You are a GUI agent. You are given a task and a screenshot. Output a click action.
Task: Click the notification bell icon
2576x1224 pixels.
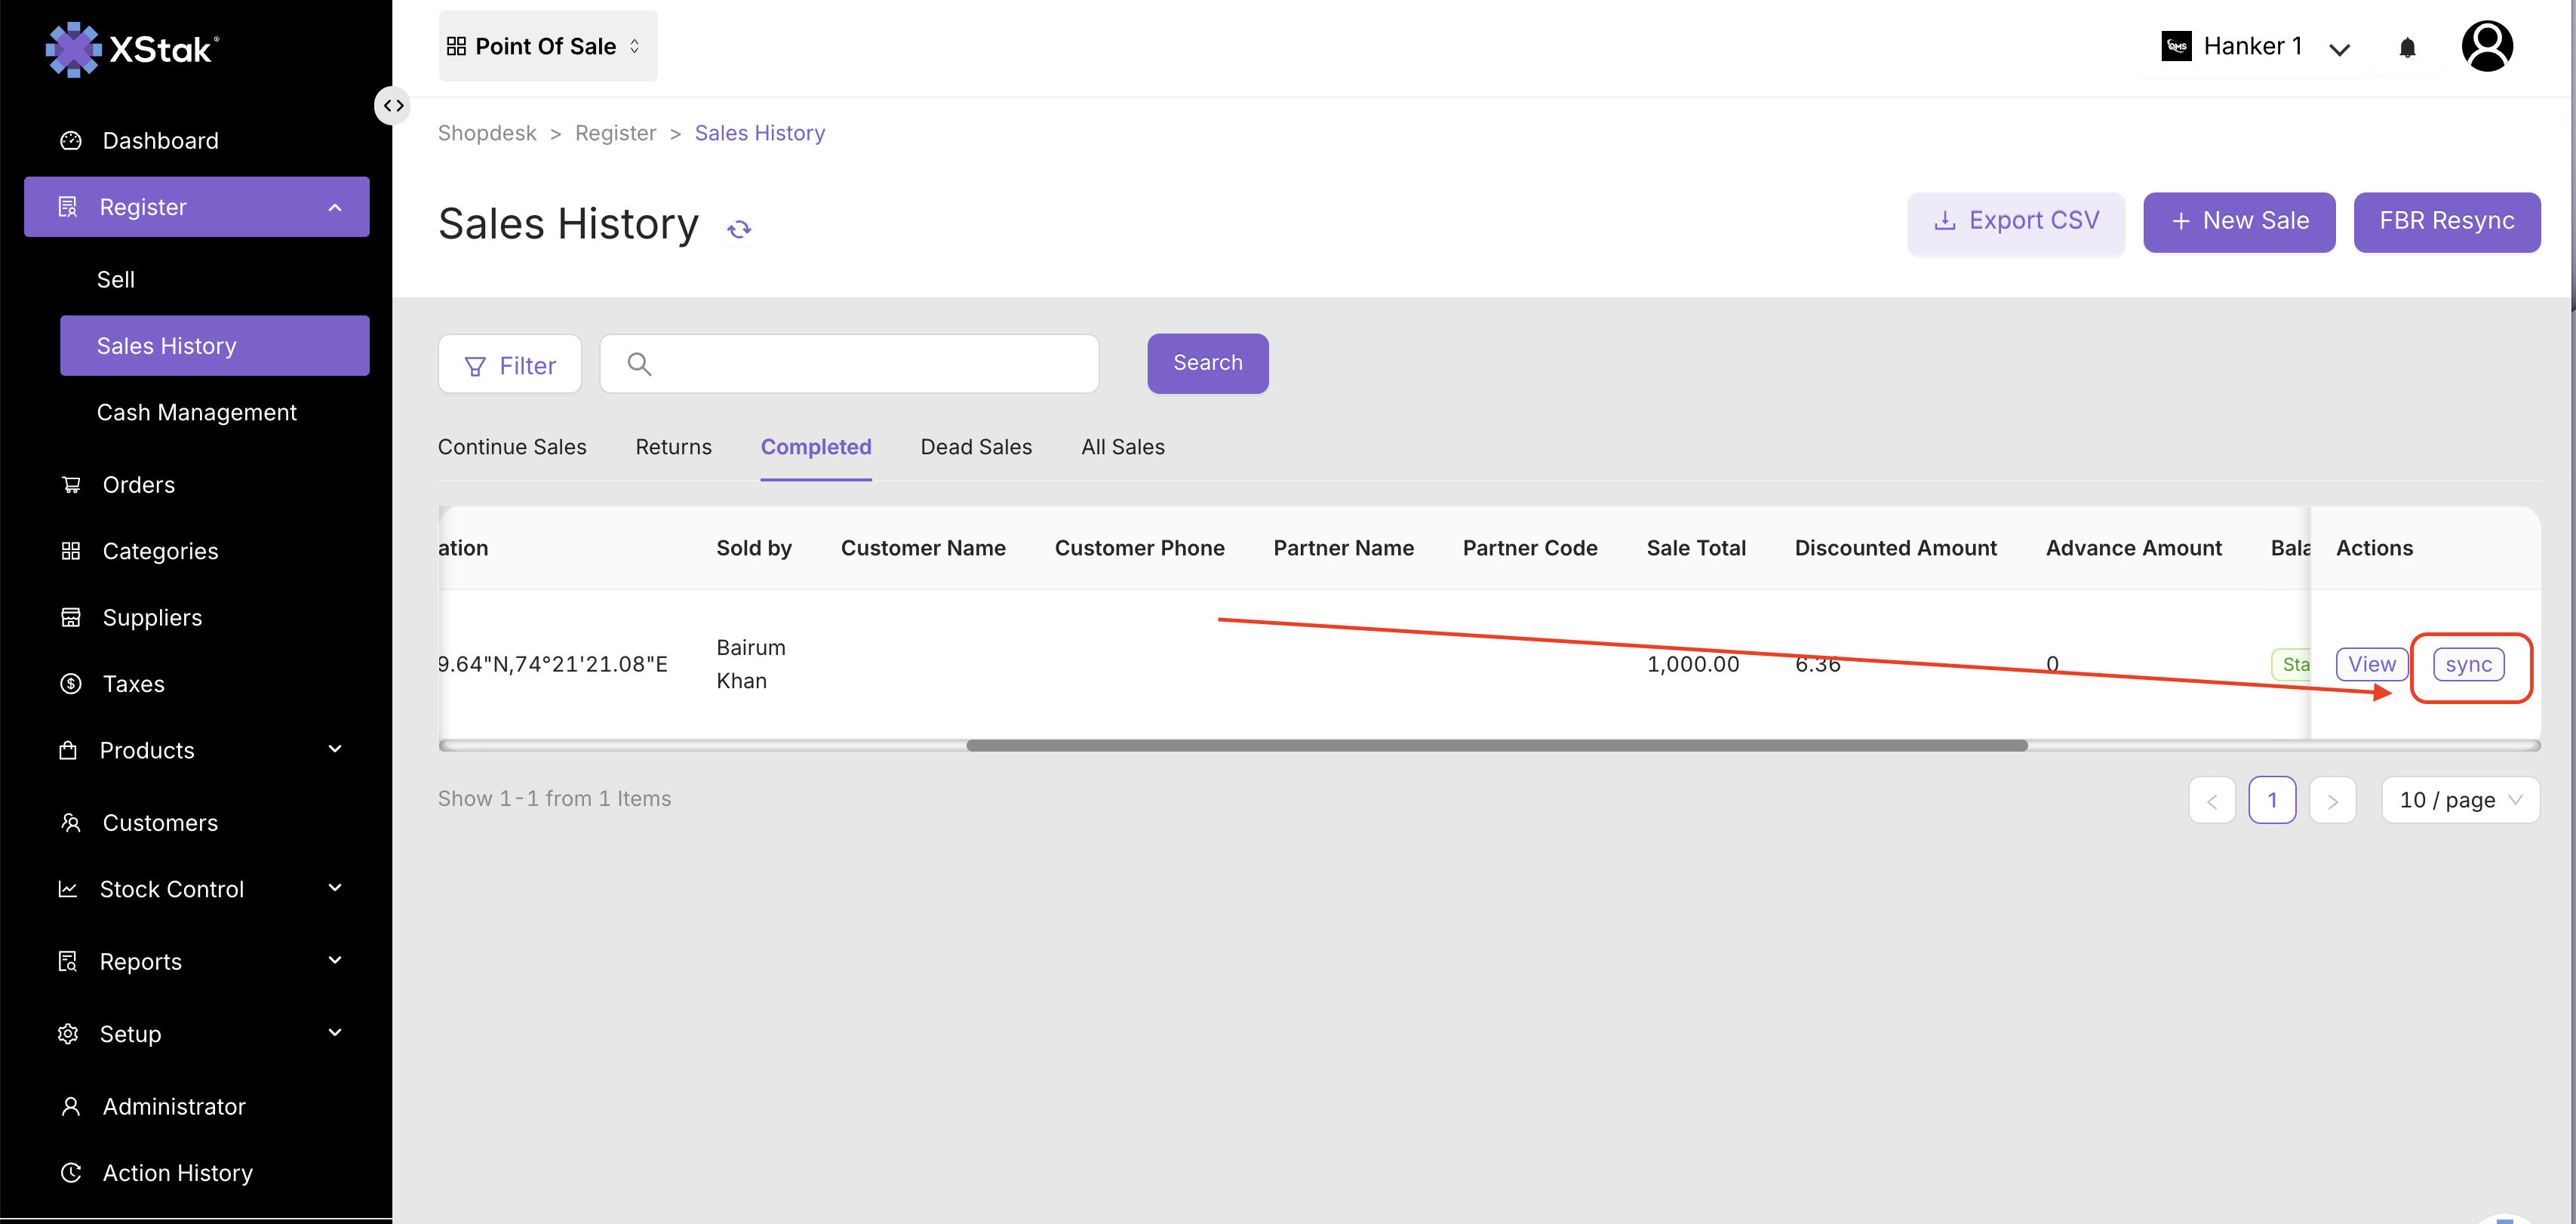coord(2407,47)
